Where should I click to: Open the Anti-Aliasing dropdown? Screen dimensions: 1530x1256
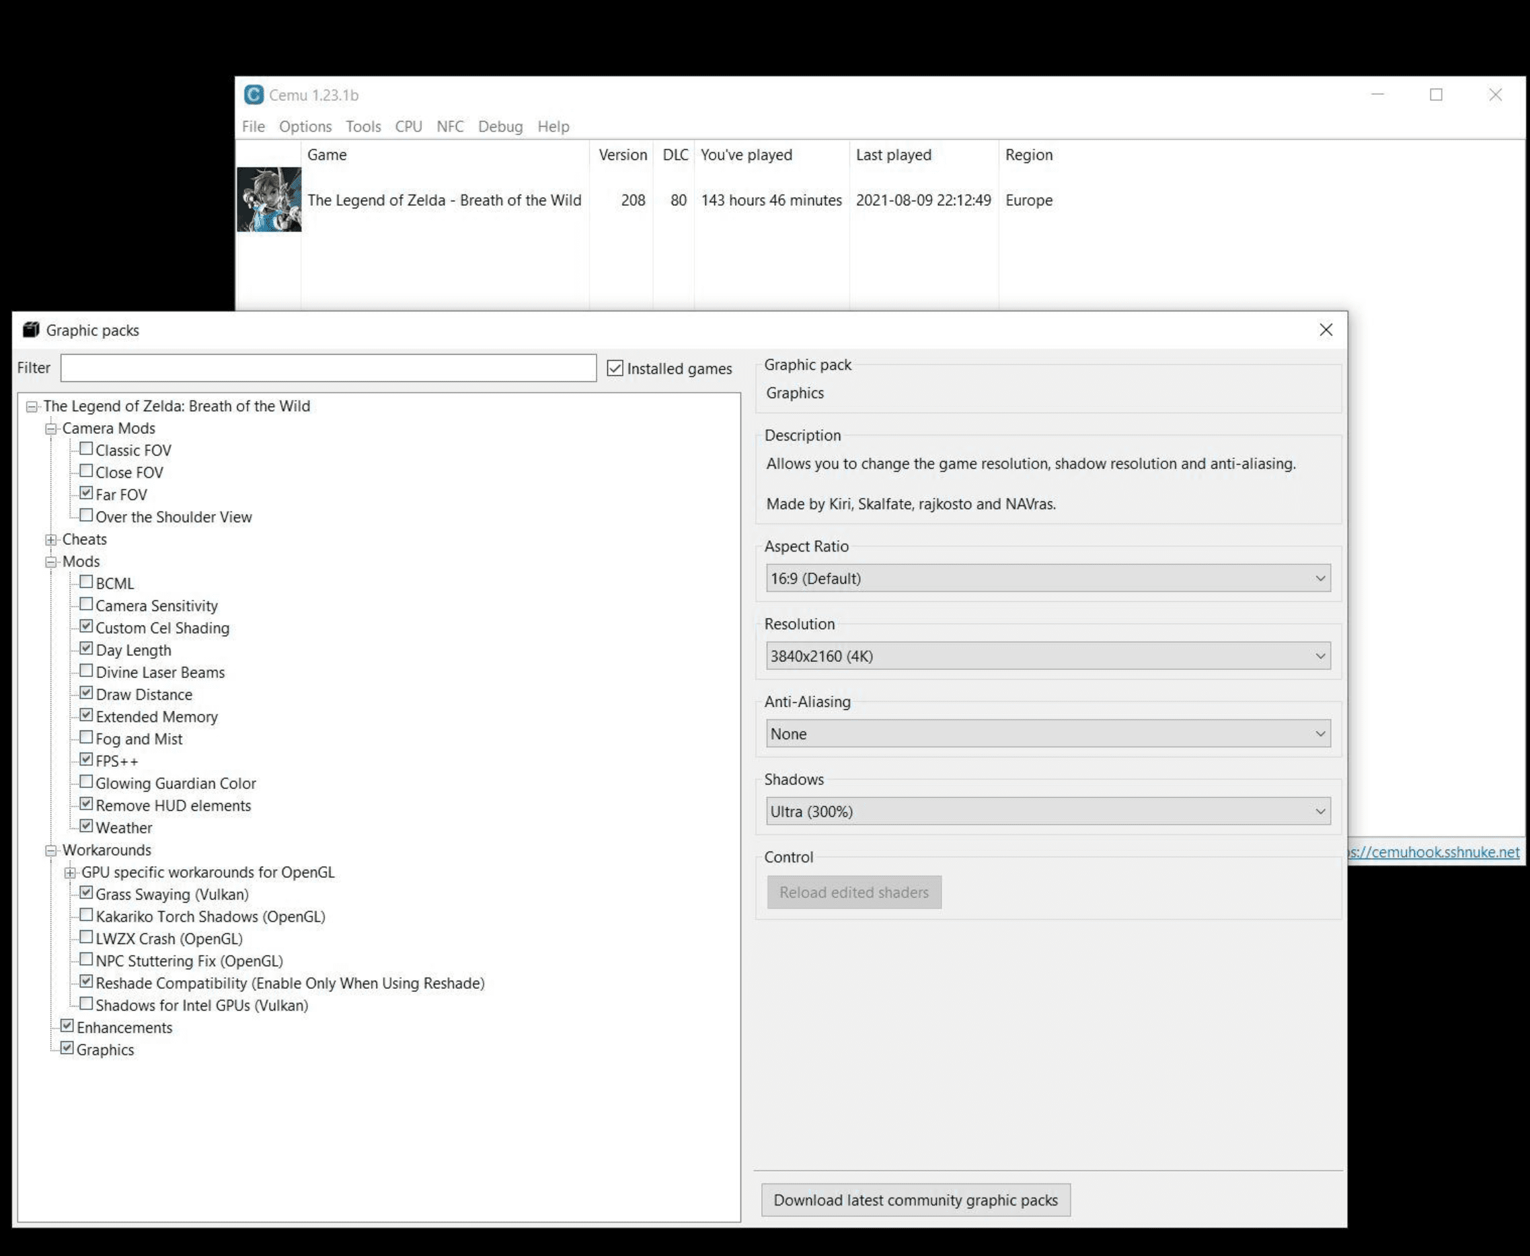tap(1048, 734)
